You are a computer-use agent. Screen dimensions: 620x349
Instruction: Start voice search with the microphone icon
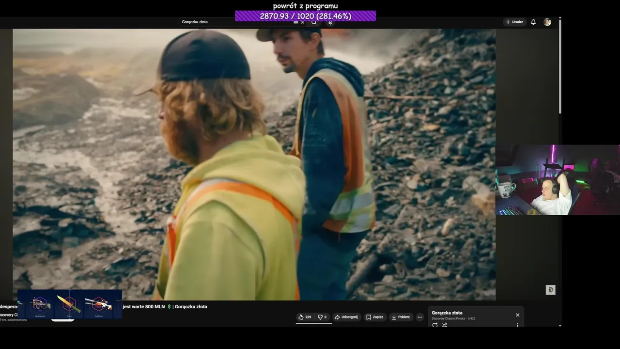[330, 22]
